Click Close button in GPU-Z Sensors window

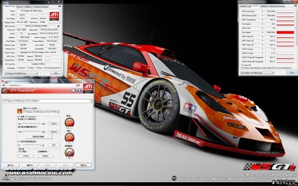[x=292, y=73]
